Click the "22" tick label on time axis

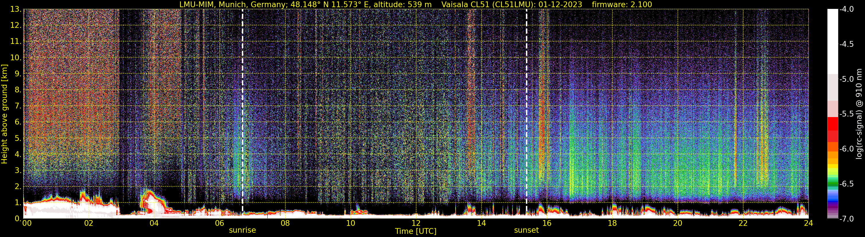point(743,224)
